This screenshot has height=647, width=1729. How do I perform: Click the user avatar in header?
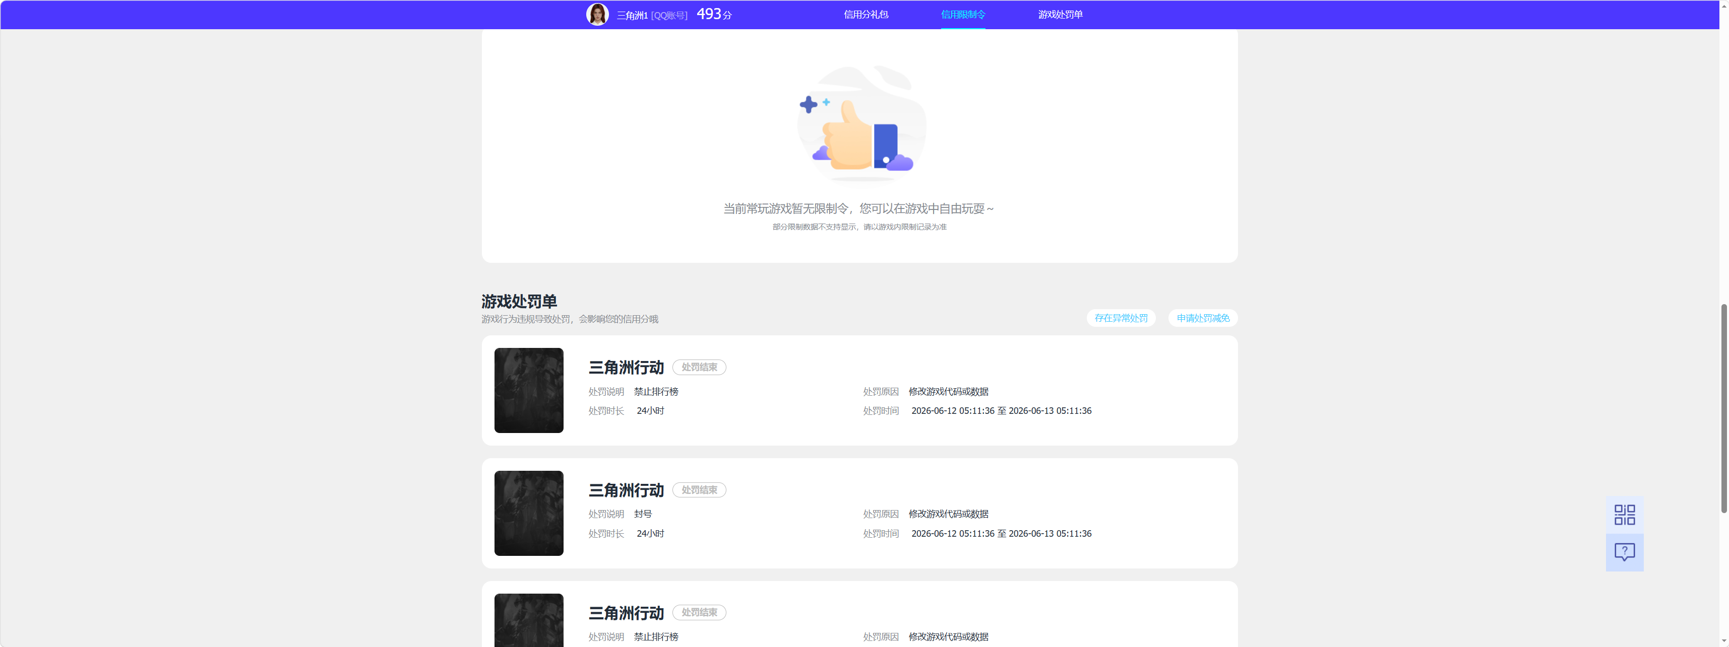pyautogui.click(x=597, y=14)
